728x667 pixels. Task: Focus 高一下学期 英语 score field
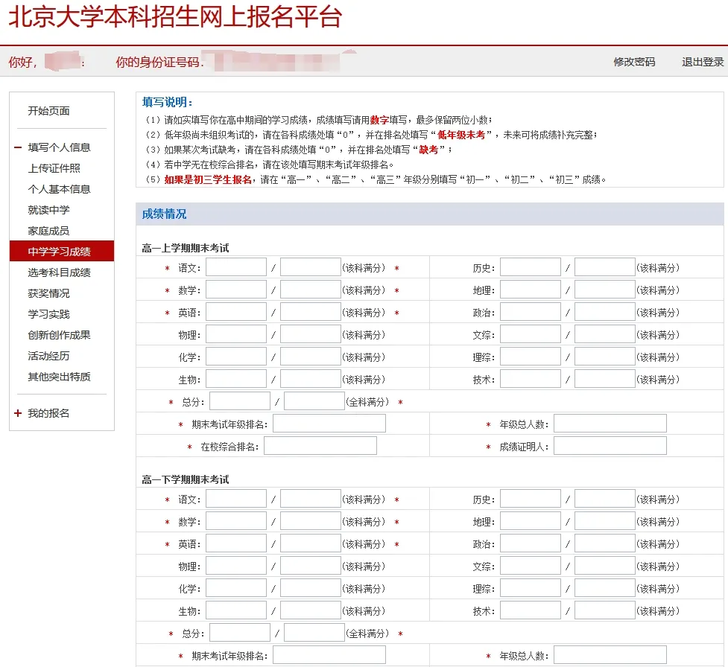(236, 543)
